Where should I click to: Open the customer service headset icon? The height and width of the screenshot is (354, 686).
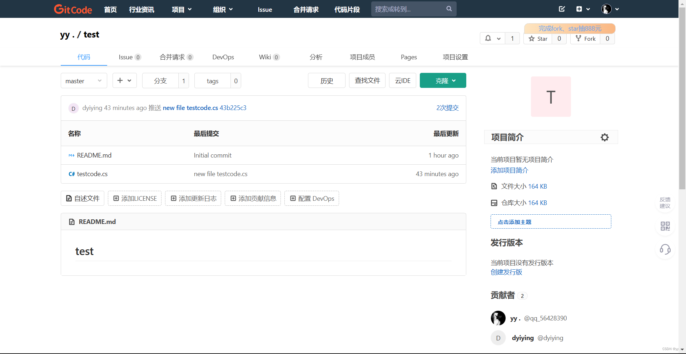[665, 250]
